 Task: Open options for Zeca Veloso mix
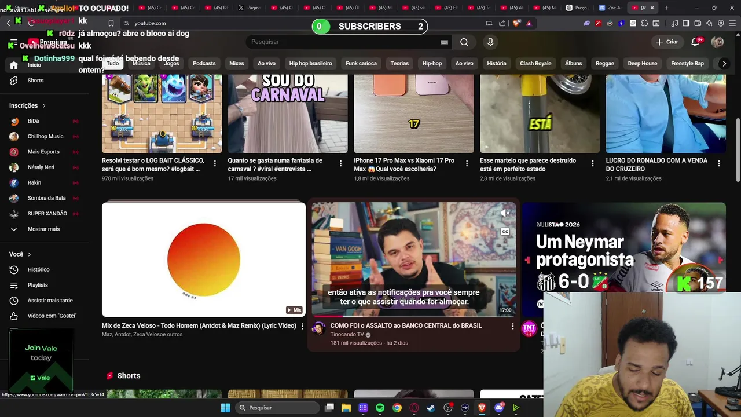302,326
